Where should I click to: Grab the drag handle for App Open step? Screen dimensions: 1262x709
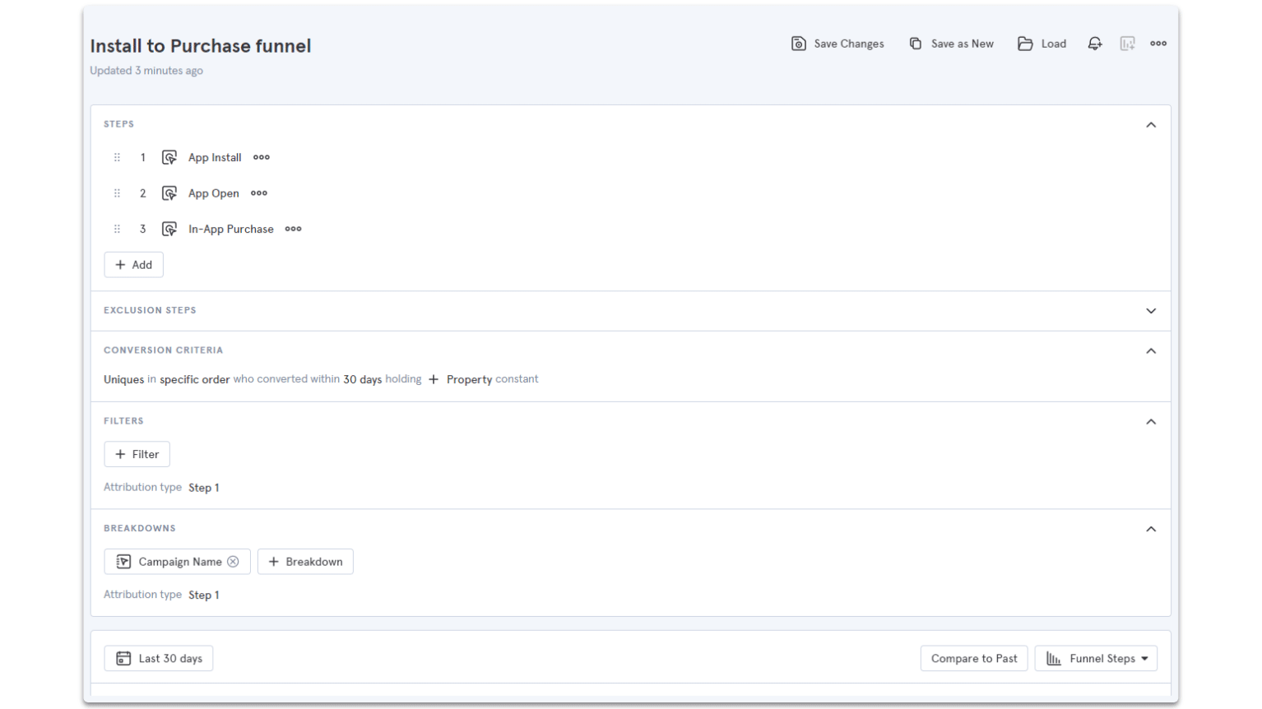pyautogui.click(x=117, y=193)
